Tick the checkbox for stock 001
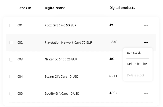The height and width of the screenshot is (107, 163). pos(11,26)
